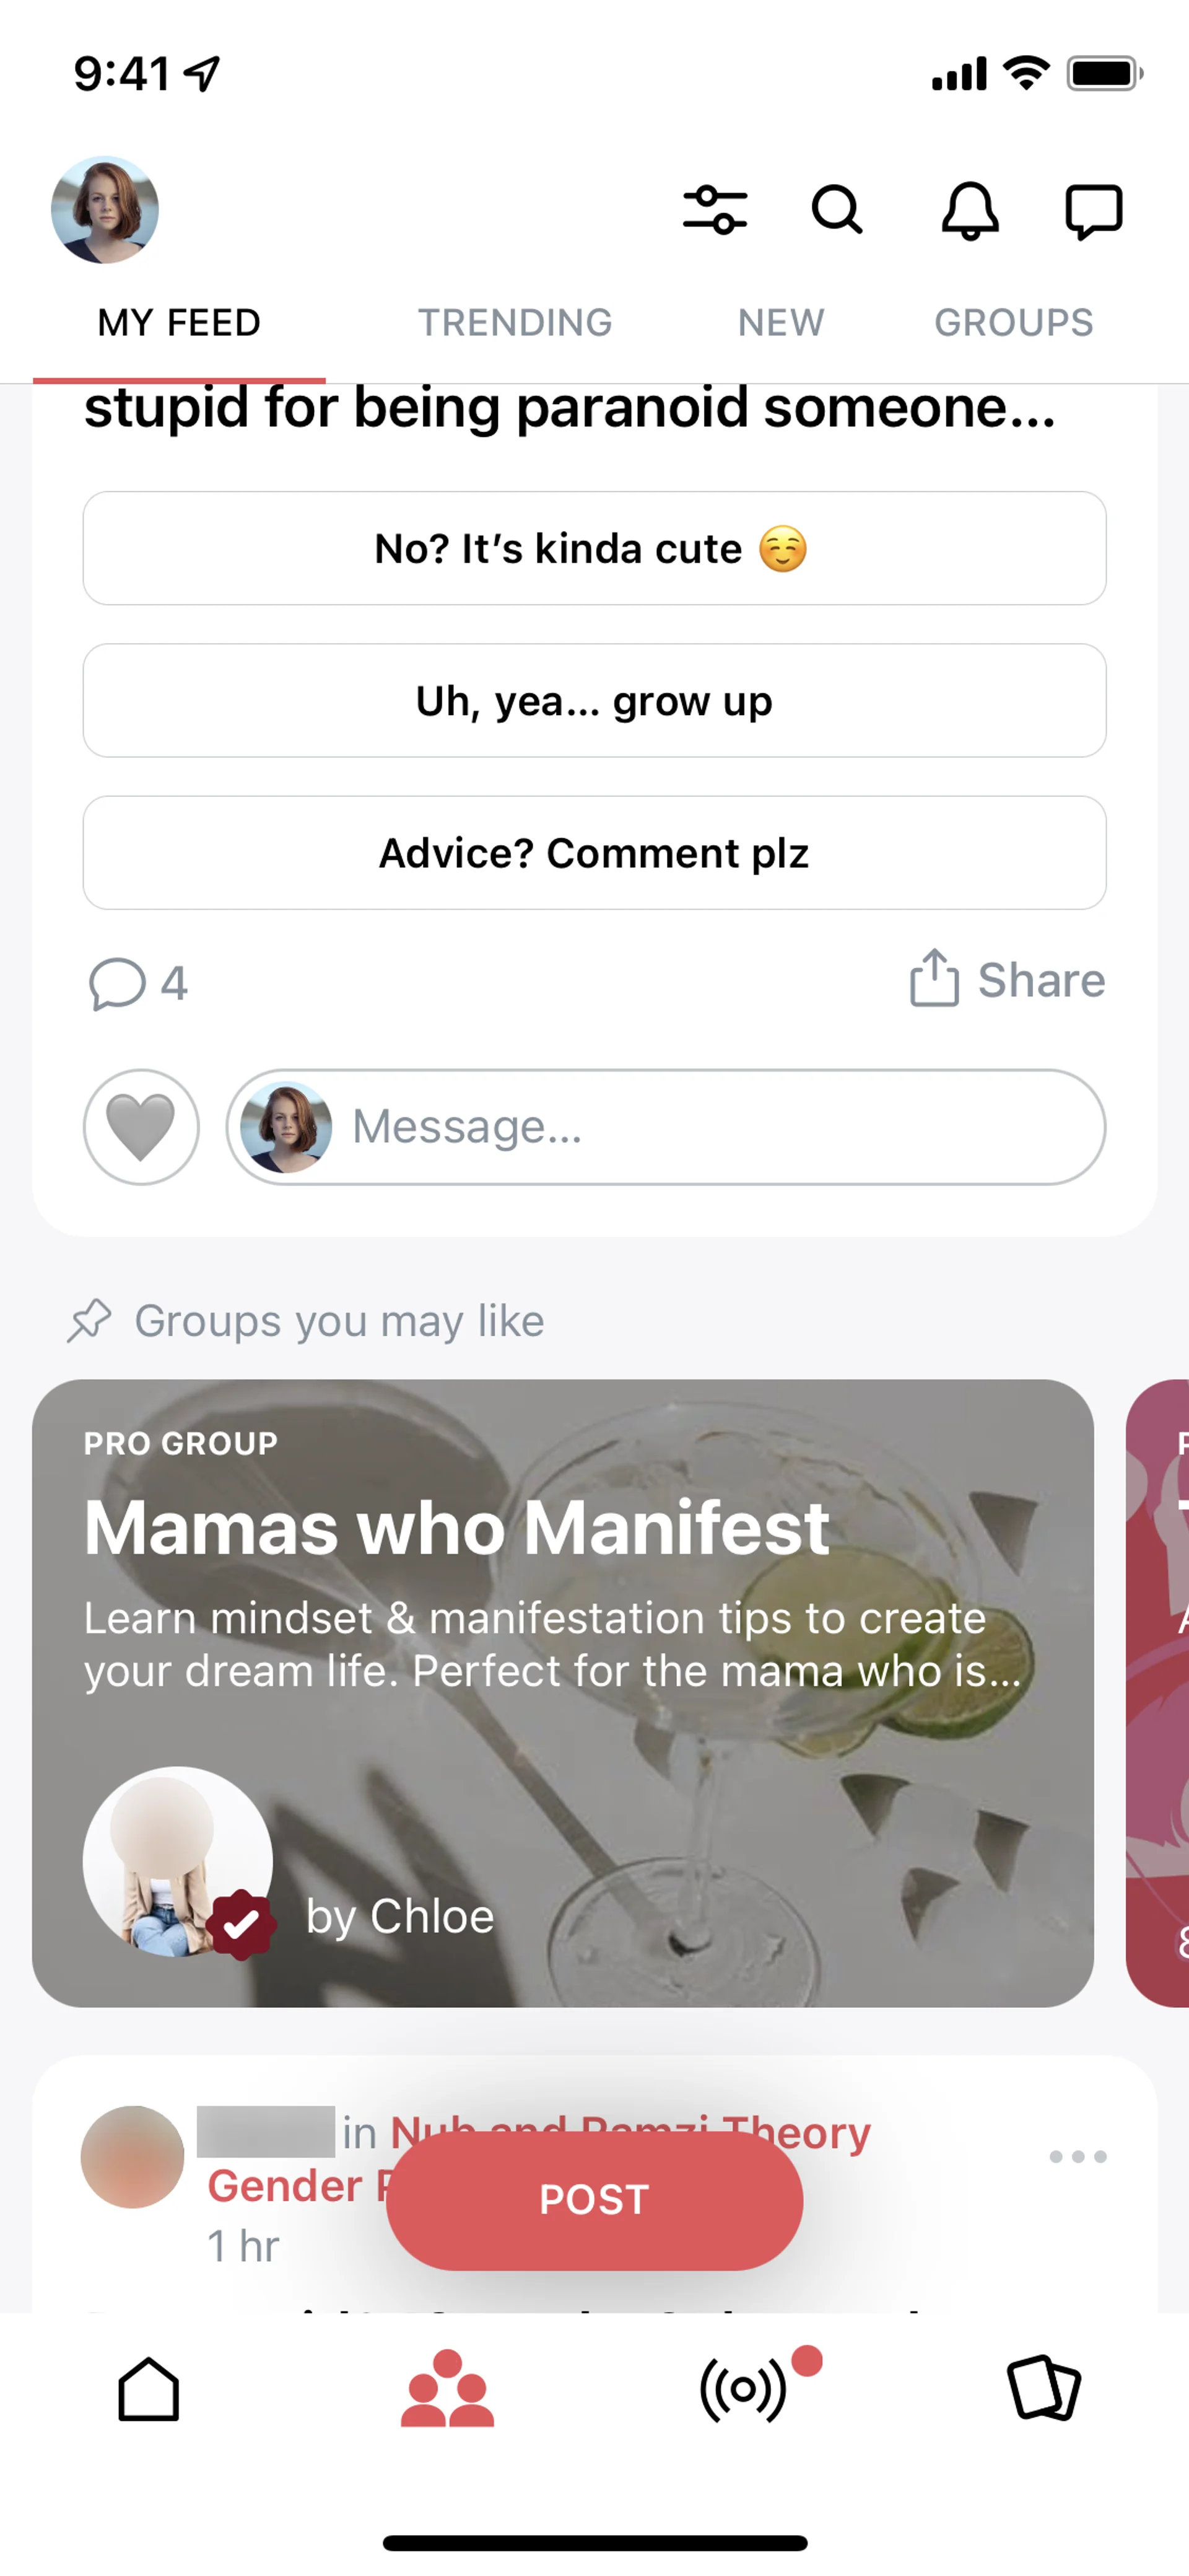The width and height of the screenshot is (1189, 2576).
Task: Choose poll answer "Uh, yea... grow up"
Action: [x=594, y=700]
